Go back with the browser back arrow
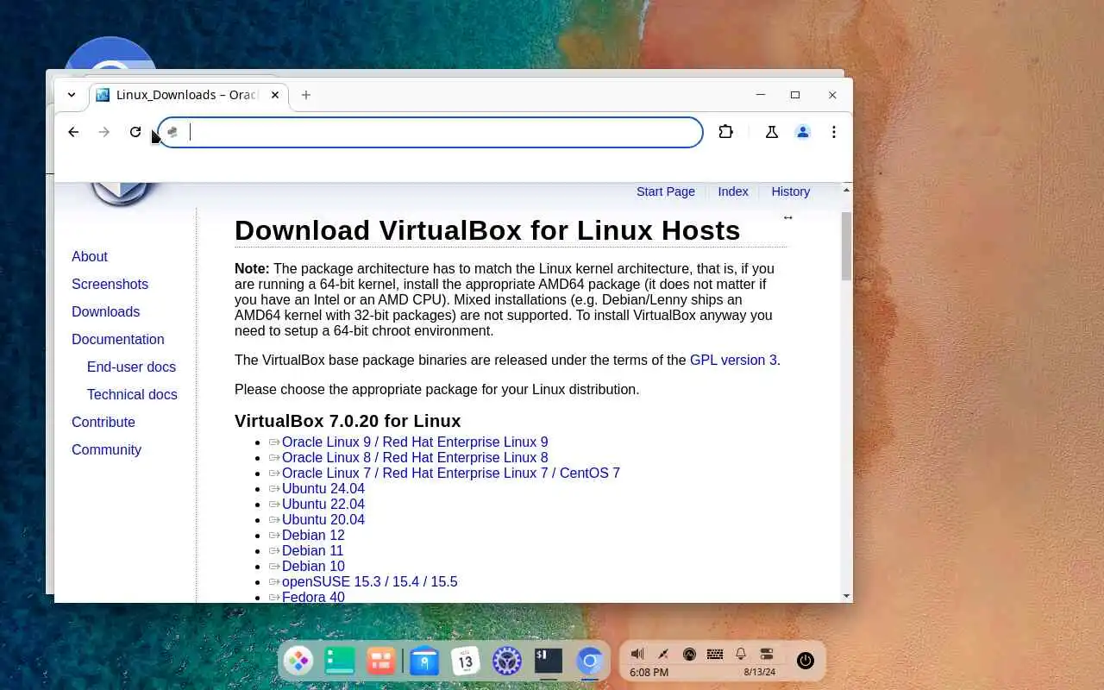Screen dimensions: 1104x690 coord(73,132)
